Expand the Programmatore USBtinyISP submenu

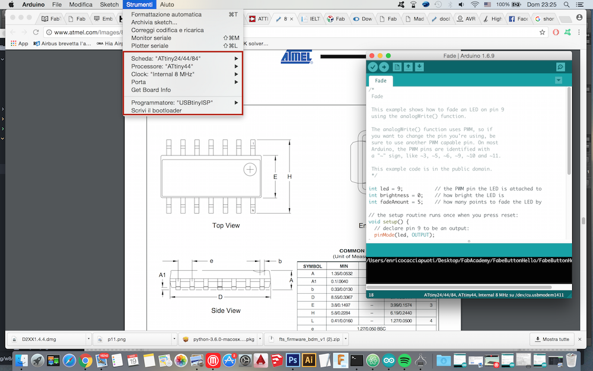point(183,103)
